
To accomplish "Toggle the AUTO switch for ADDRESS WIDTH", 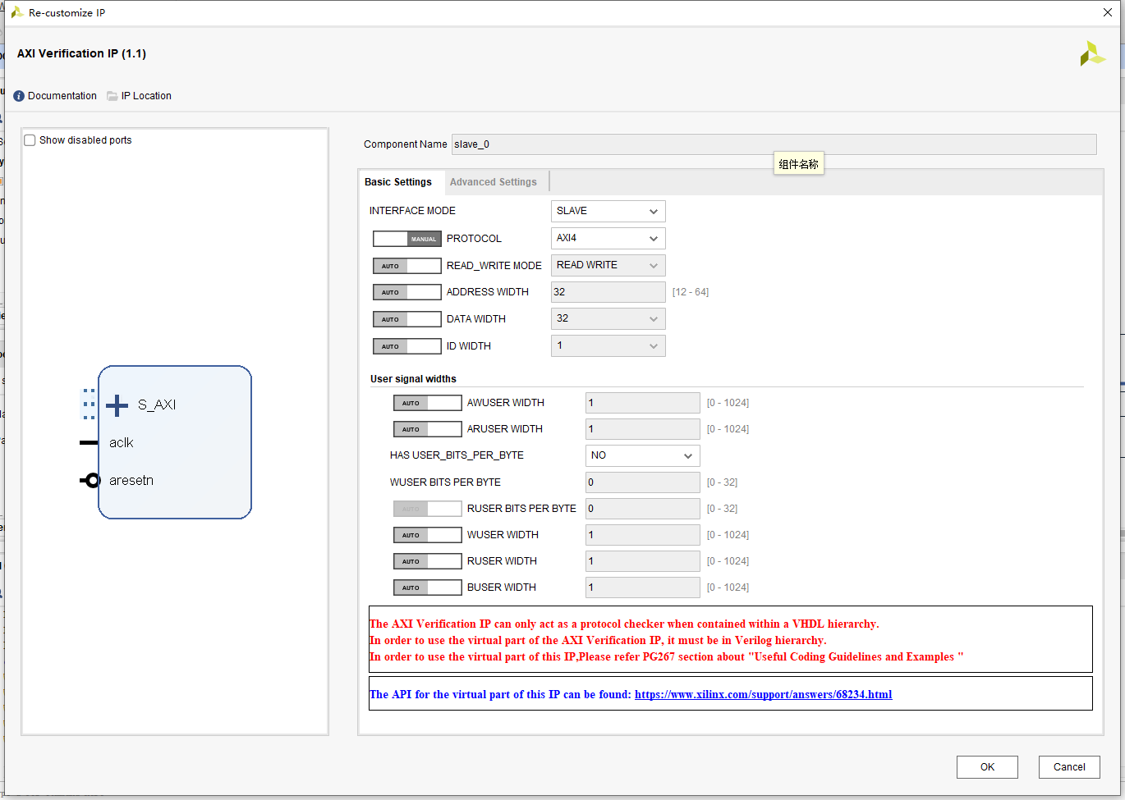I will 407,292.
